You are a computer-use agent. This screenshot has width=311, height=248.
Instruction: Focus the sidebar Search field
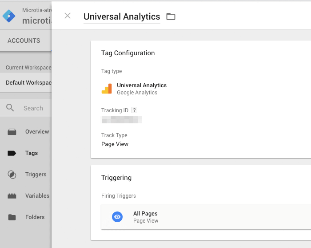pyautogui.click(x=33, y=108)
